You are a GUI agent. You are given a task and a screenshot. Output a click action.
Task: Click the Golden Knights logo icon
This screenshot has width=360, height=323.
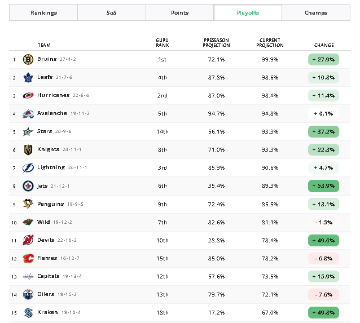click(x=28, y=149)
